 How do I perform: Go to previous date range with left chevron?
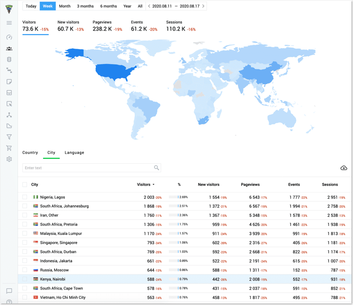click(149, 6)
